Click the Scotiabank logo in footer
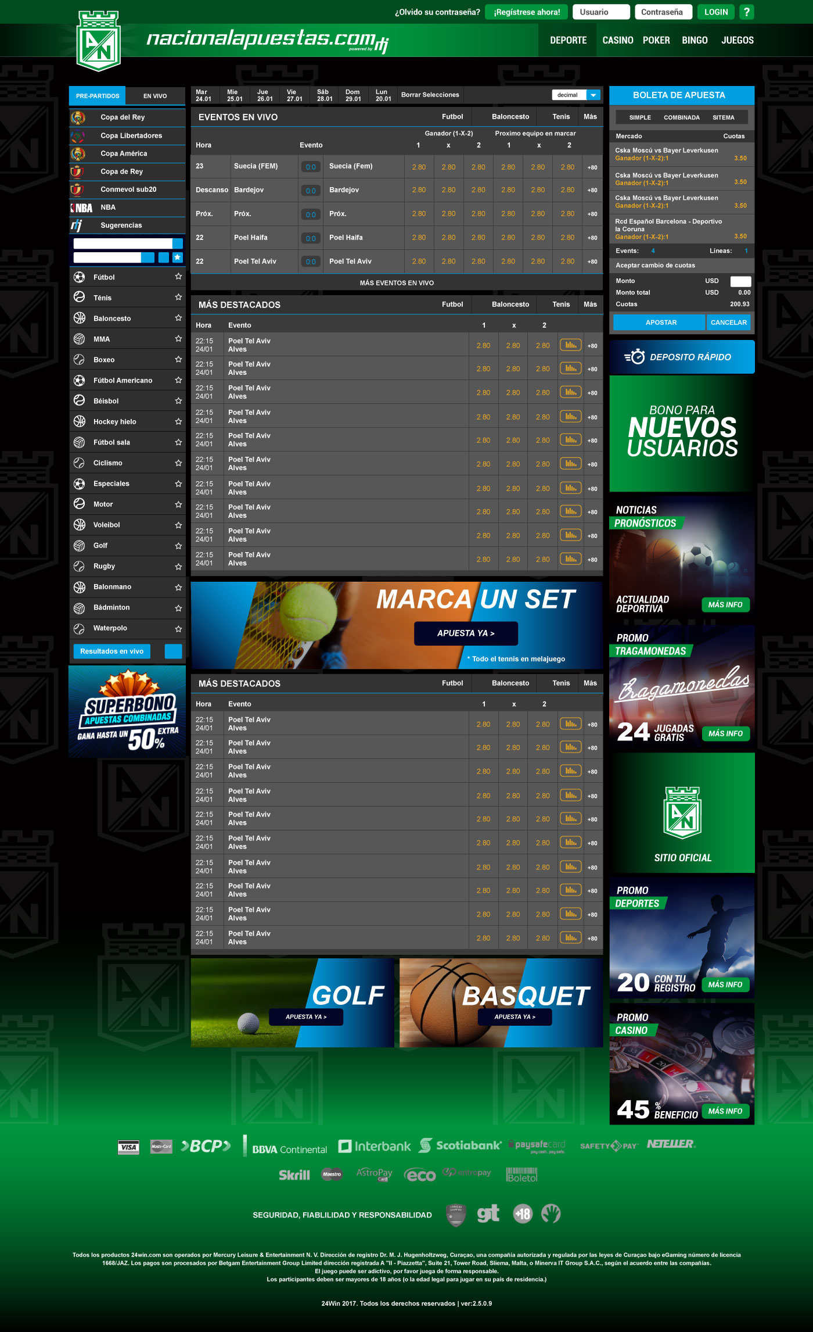Screen dimensions: 813x1332 click(x=461, y=1145)
